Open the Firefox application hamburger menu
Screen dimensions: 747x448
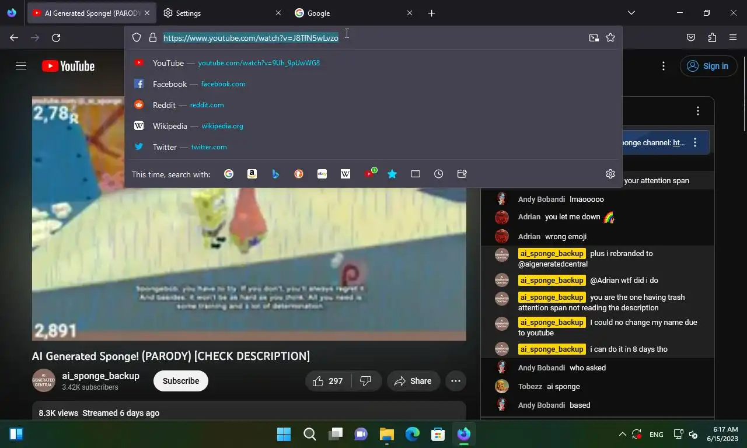[733, 37]
